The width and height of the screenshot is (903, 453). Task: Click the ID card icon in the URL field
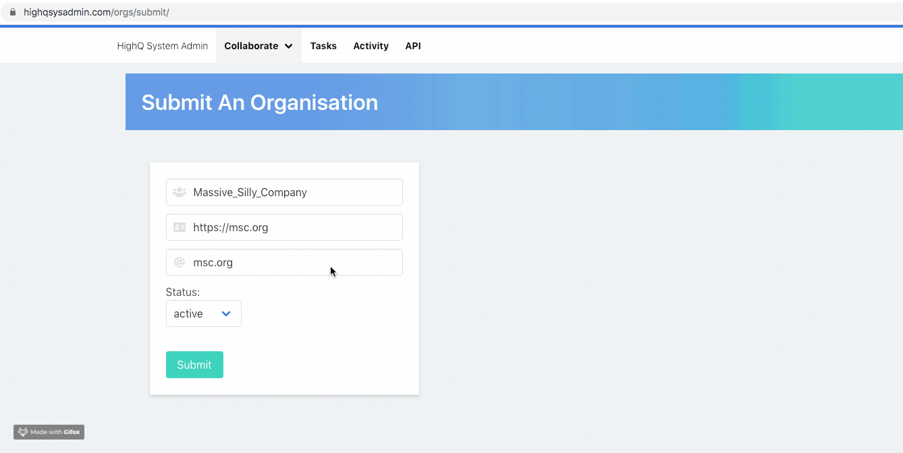click(180, 227)
